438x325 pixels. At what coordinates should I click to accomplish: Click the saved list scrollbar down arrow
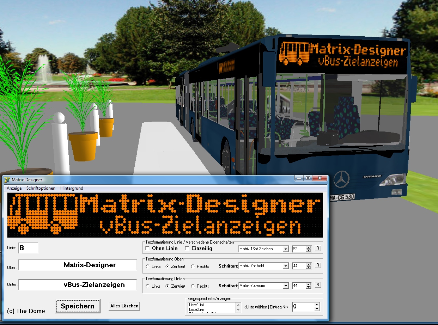tap(238, 310)
